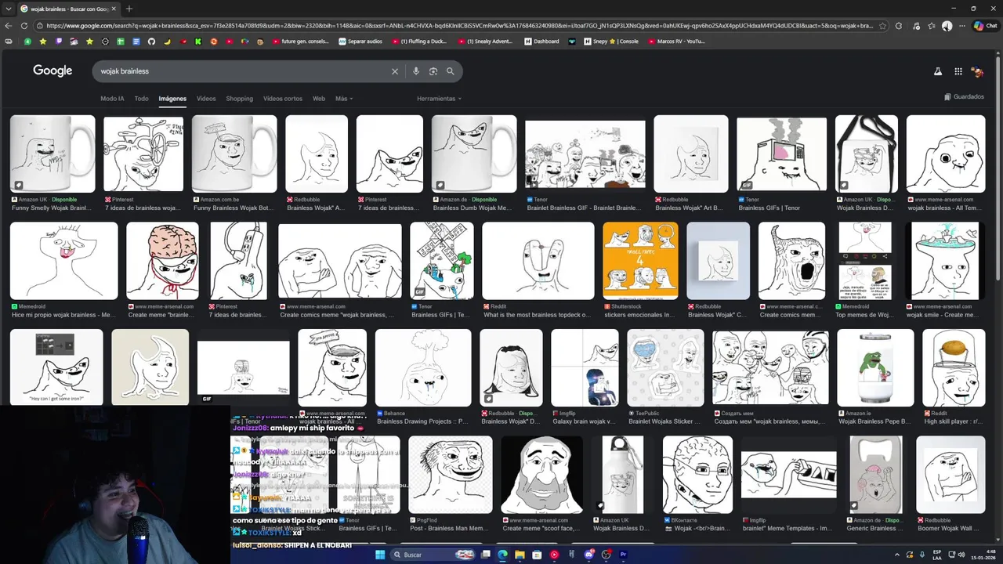Open Windows Start menu
1003x564 pixels.
[381, 555]
